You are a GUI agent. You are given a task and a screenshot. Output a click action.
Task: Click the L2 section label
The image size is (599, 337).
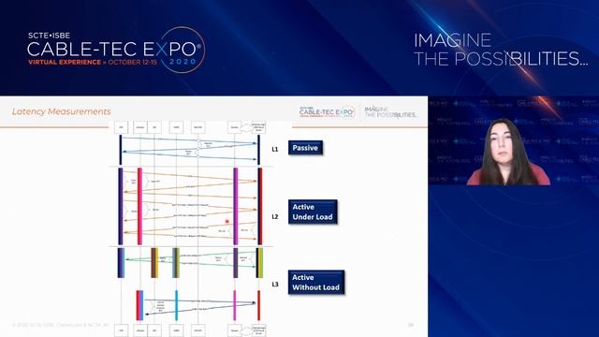tap(275, 216)
